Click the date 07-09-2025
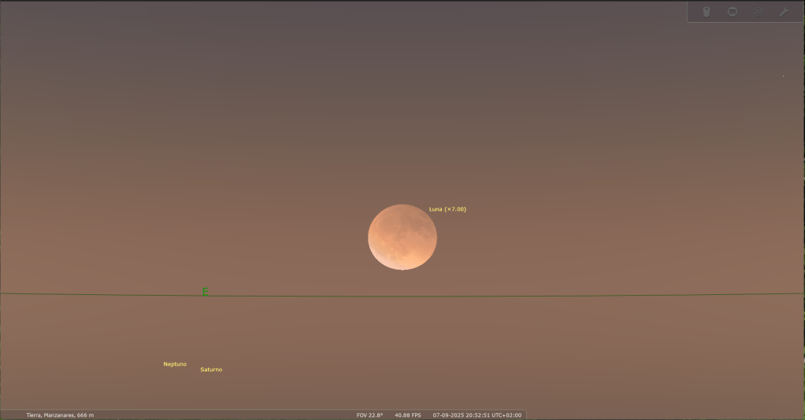Screen dimensions: 805x420 click(448, 415)
